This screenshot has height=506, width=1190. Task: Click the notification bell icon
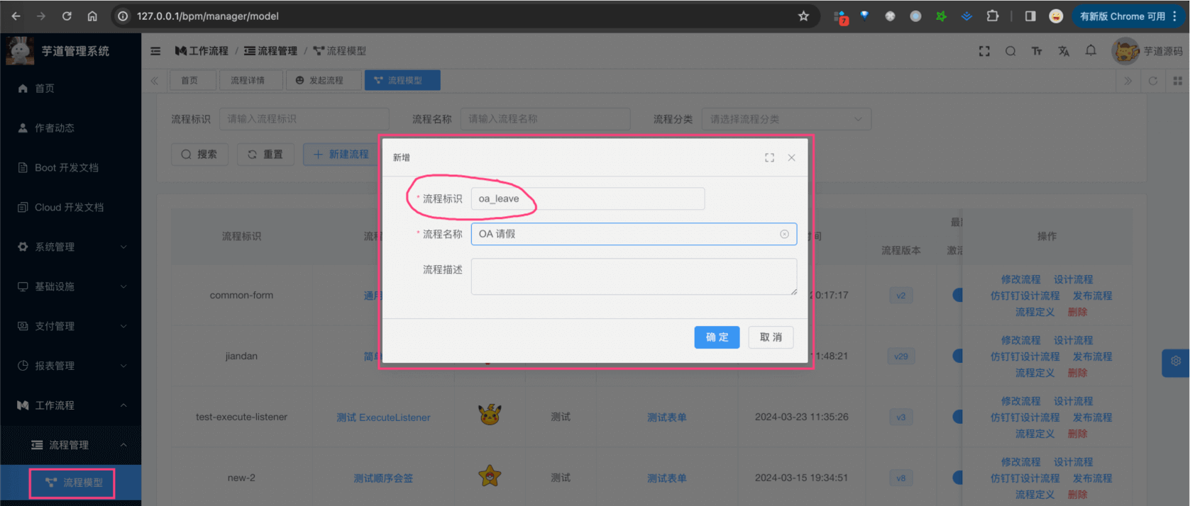[x=1091, y=50]
